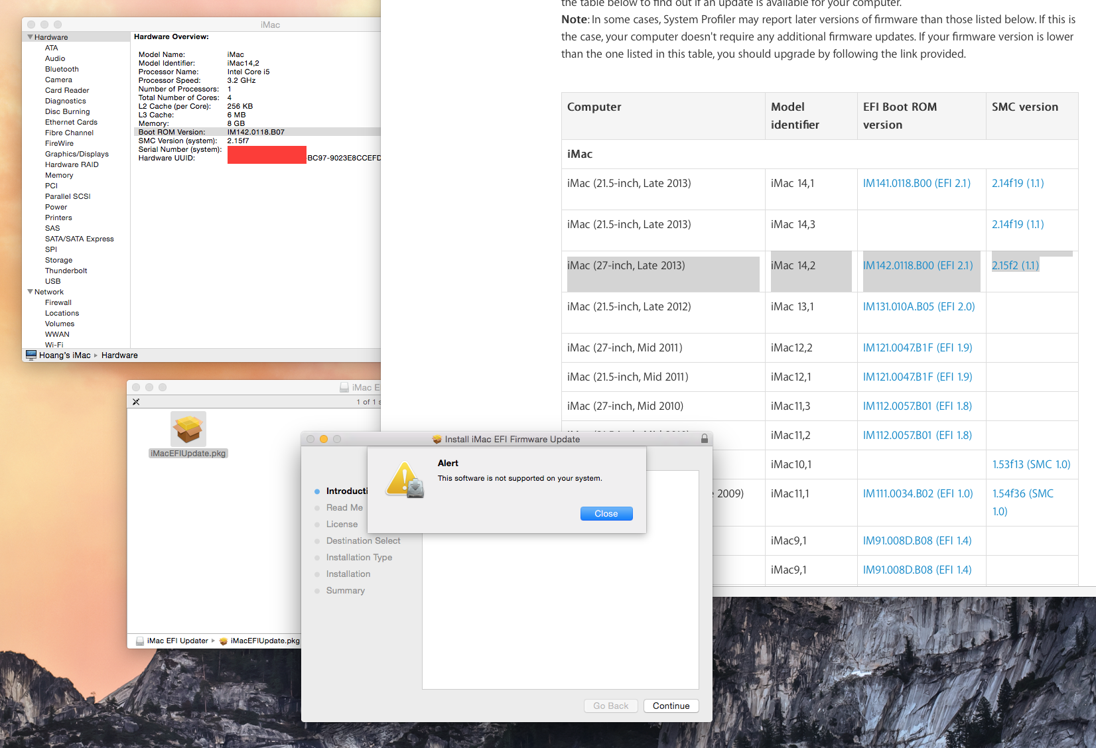1096x748 pixels.
Task: Select Ethernet Cards in the sidebar
Action: tap(71, 122)
